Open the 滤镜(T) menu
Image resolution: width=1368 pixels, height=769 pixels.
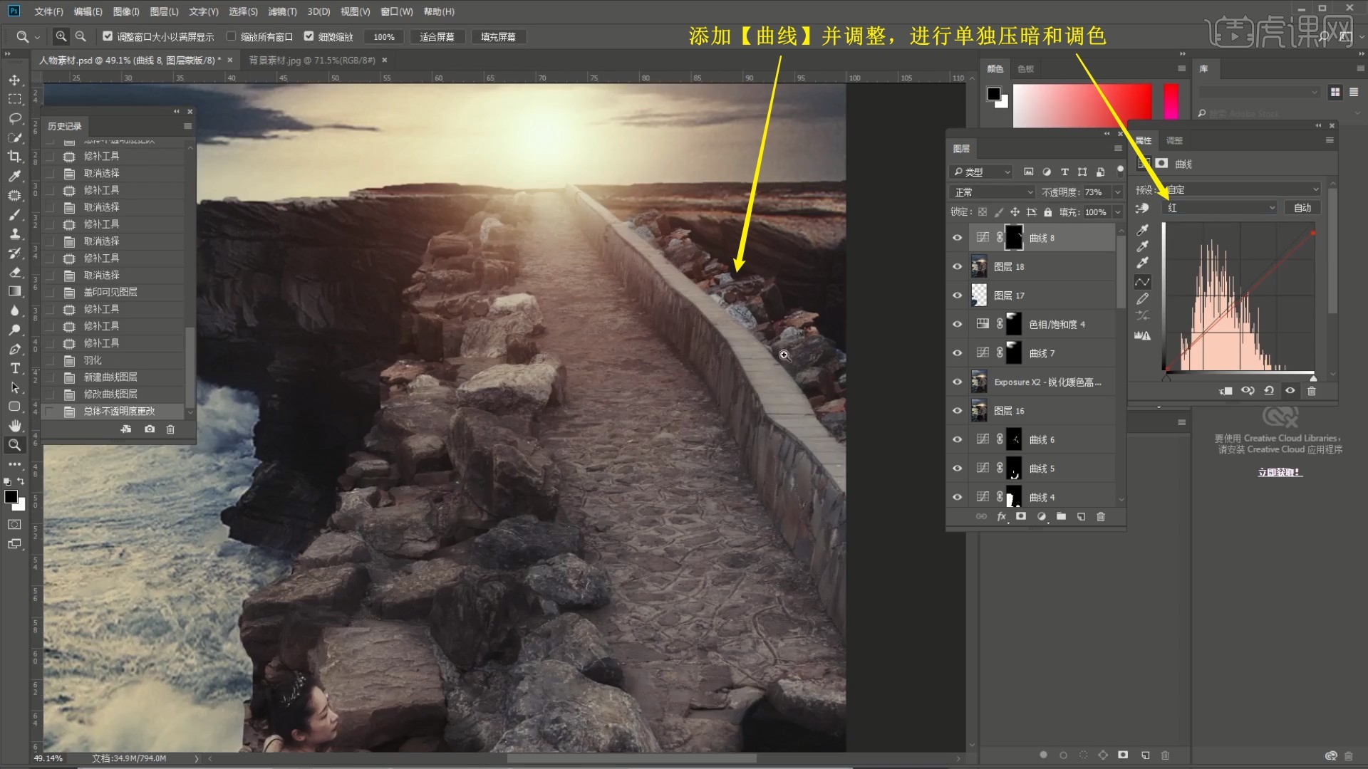pos(282,11)
